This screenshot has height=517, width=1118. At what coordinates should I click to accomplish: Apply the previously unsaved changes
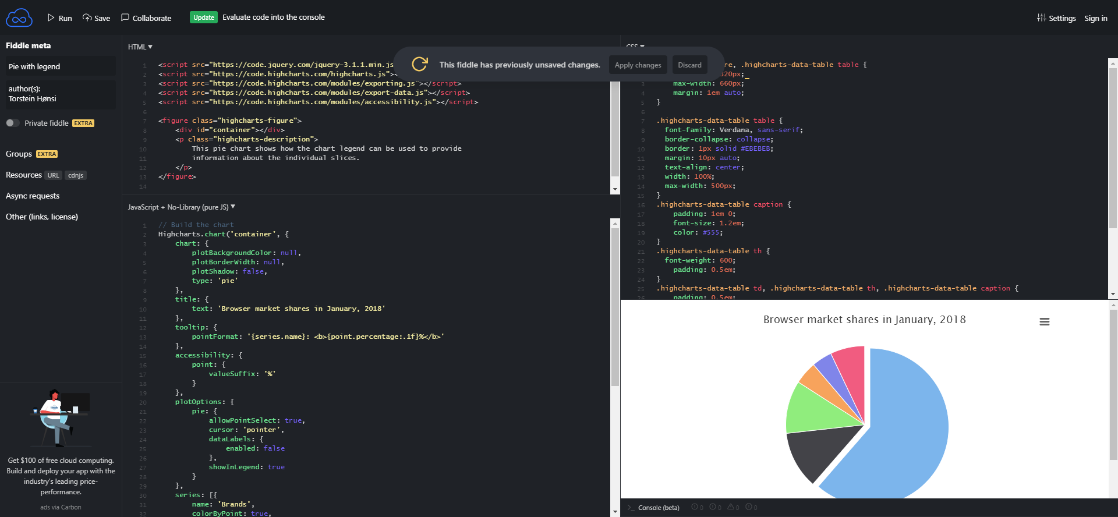click(x=638, y=65)
